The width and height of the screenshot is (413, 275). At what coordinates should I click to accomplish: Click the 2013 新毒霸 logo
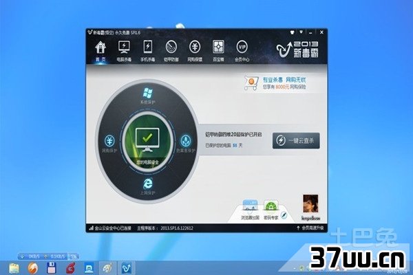[297, 49]
